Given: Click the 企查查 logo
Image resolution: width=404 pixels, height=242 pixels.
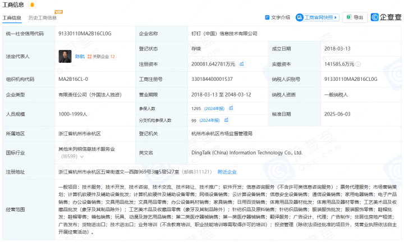Looking at the screenshot, I should click(x=386, y=17).
